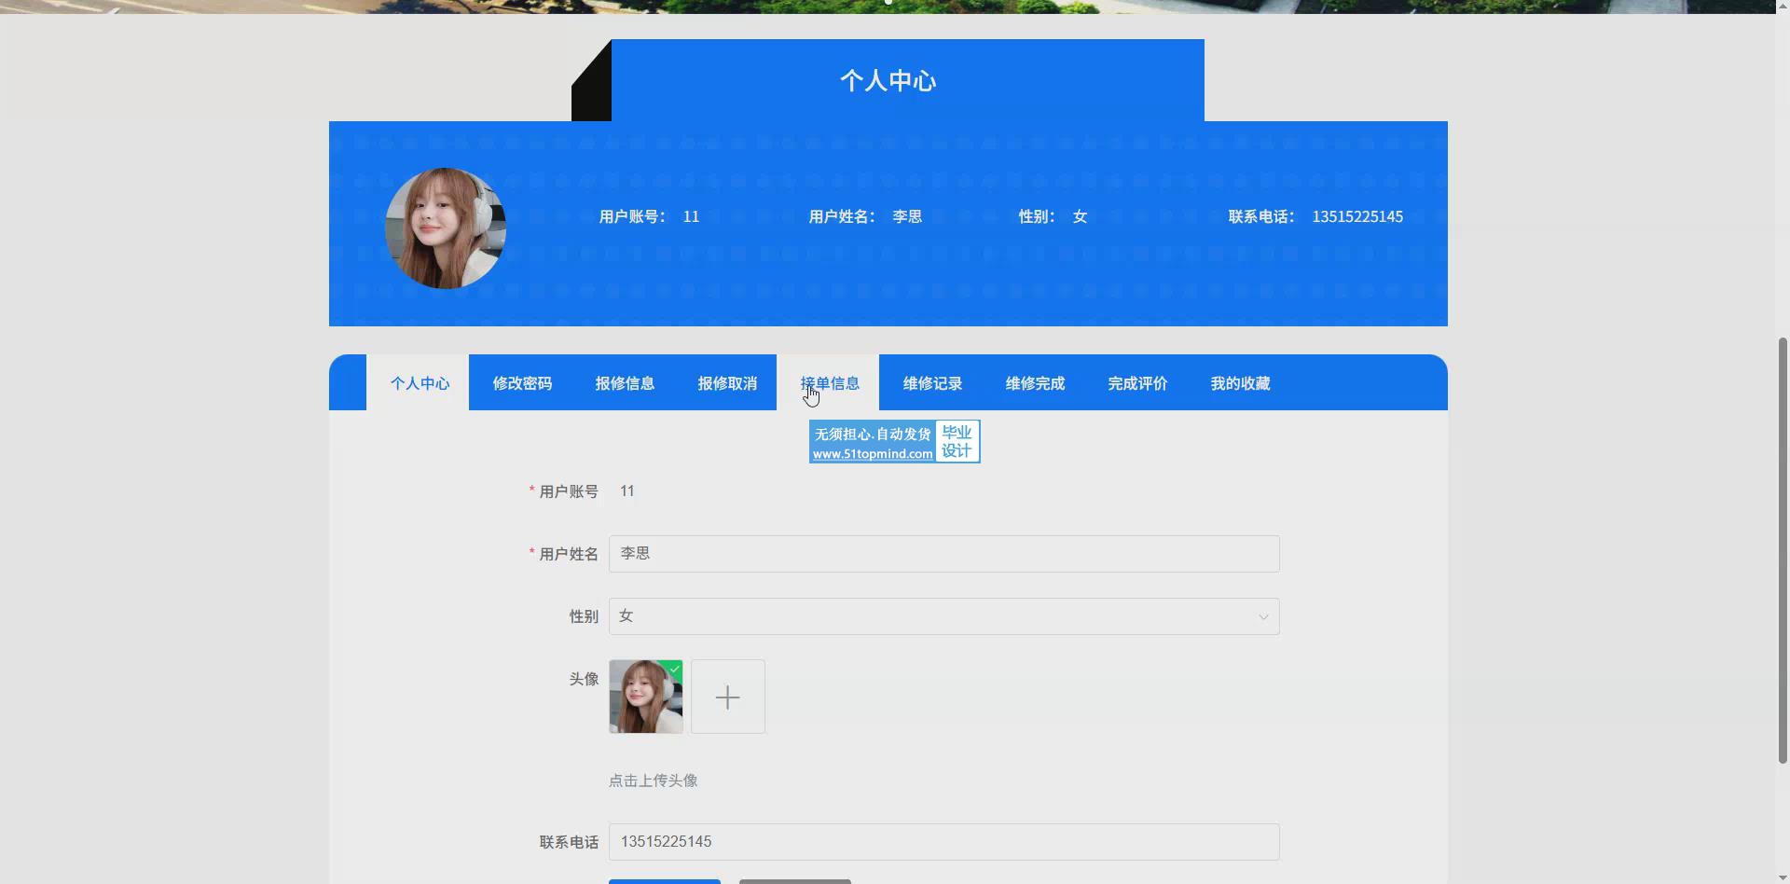Viewport: 1790px width, 884px height.
Task: Click the green checkmark on avatar thumbnail
Action: [x=674, y=669]
